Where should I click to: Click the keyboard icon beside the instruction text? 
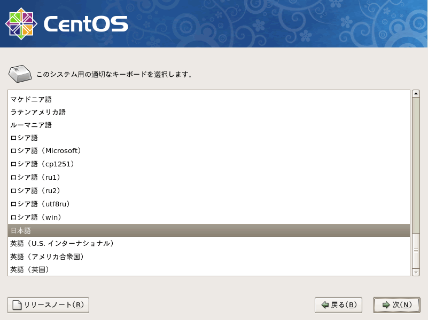[x=20, y=74]
